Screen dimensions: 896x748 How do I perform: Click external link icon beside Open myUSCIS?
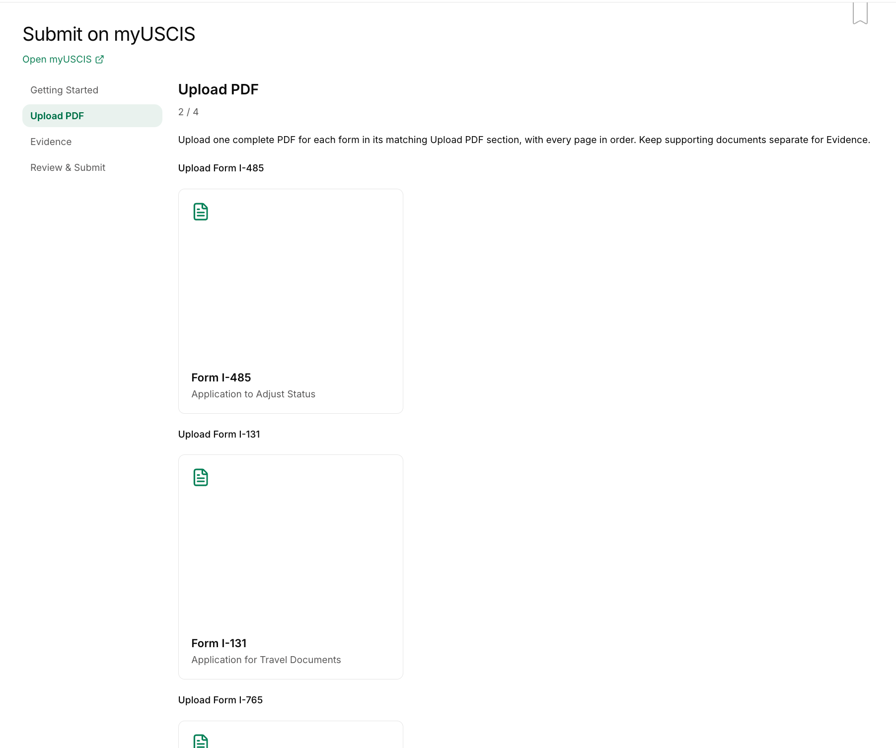[99, 60]
